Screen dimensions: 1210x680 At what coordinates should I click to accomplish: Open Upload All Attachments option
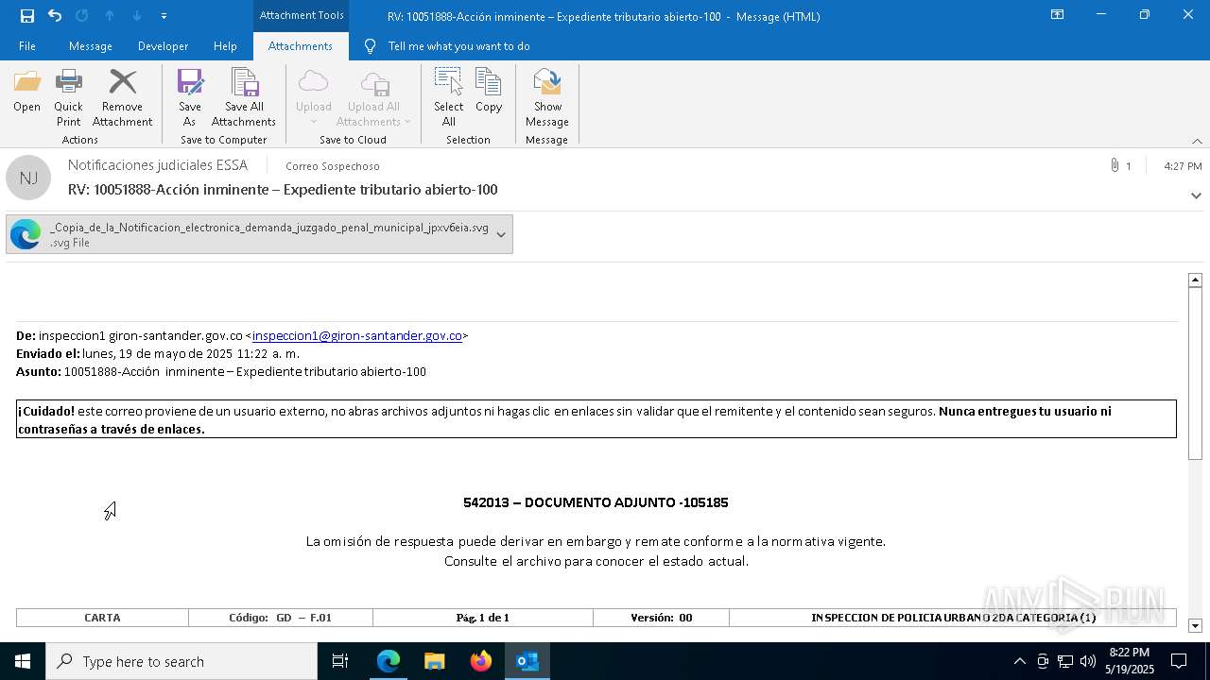[373, 97]
